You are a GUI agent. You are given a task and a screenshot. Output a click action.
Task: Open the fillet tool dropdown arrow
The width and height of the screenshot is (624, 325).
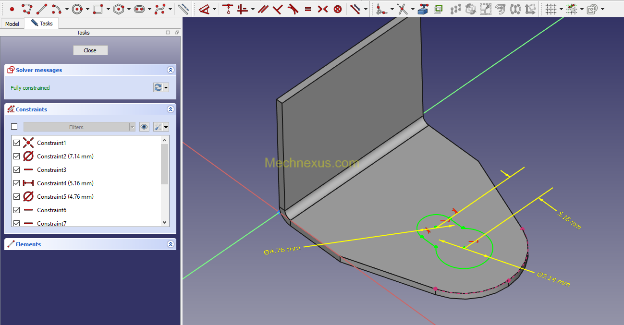tap(392, 9)
